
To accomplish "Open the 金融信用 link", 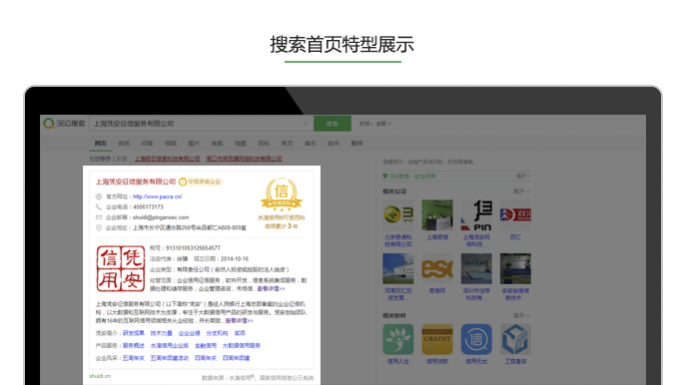I will pos(206,345).
